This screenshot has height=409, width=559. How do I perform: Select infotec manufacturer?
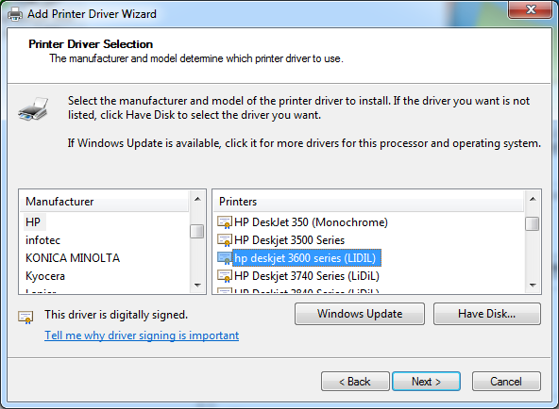click(42, 240)
